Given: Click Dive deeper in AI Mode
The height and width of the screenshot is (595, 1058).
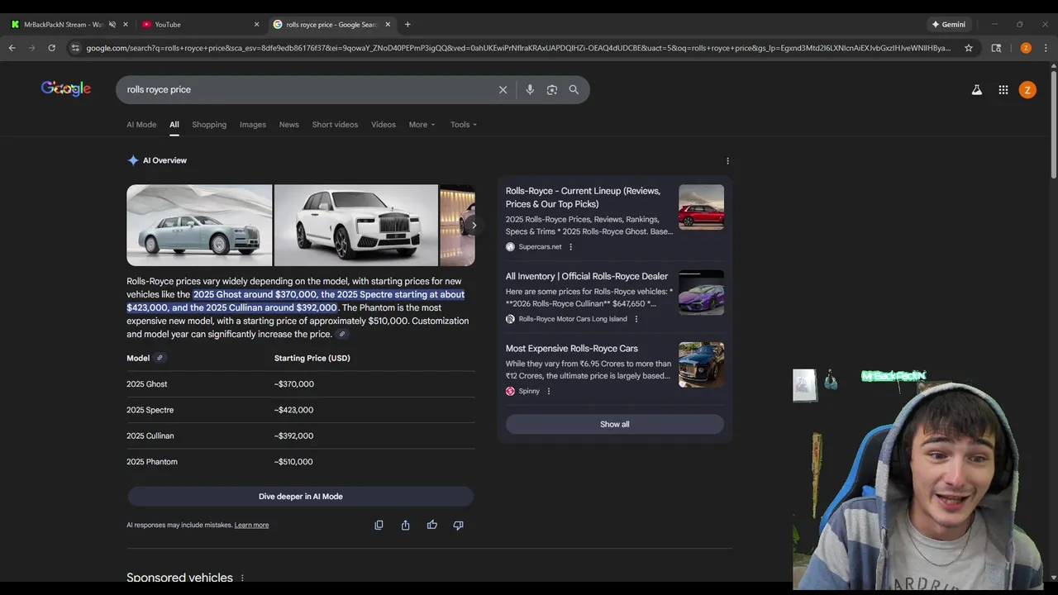Looking at the screenshot, I should pyautogui.click(x=300, y=497).
